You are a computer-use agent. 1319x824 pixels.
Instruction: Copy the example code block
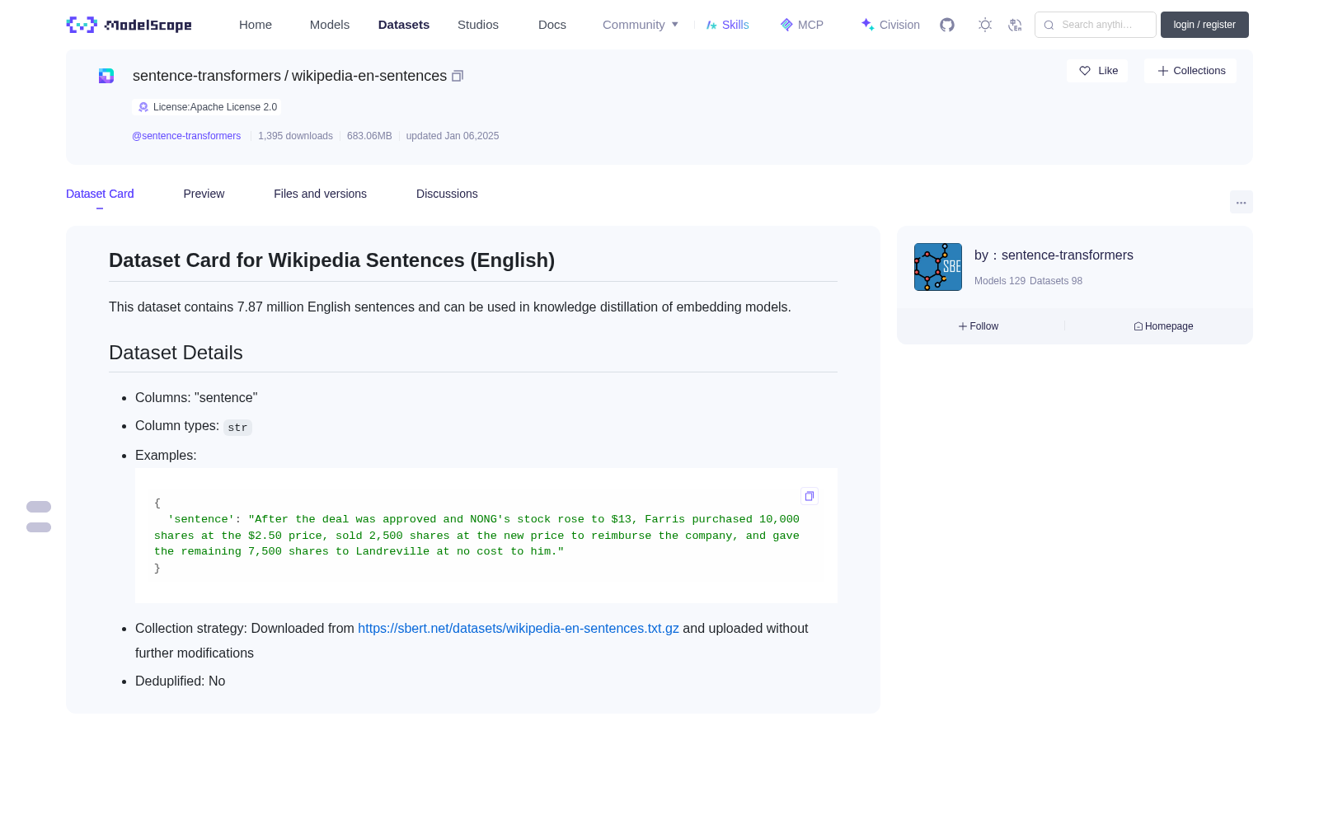(810, 496)
